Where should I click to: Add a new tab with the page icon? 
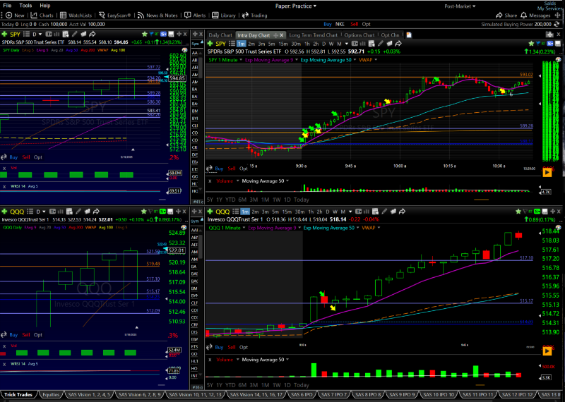409,35
